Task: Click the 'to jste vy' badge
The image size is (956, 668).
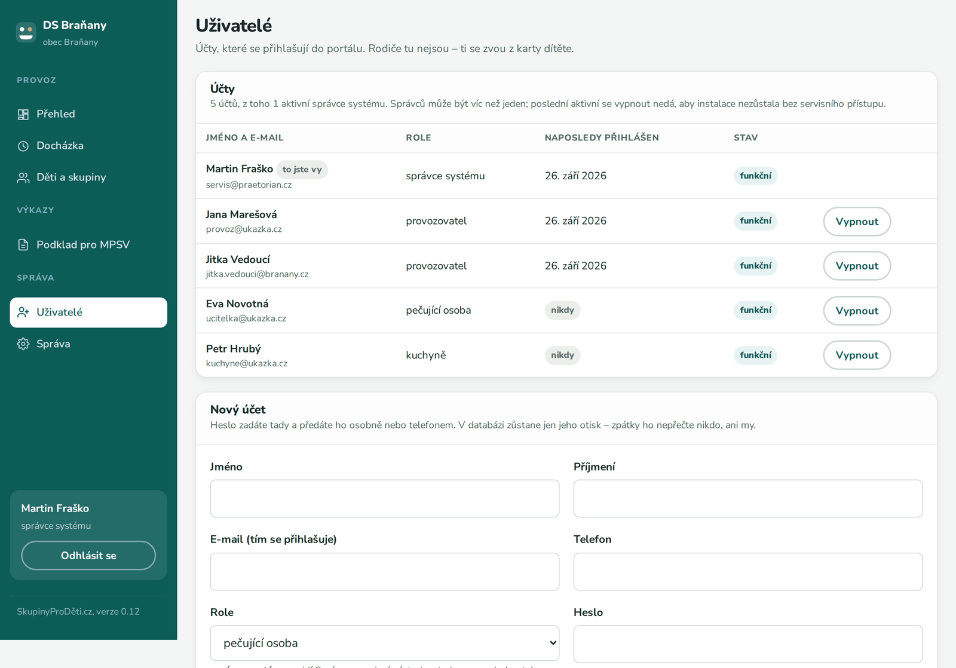Action: [302, 170]
